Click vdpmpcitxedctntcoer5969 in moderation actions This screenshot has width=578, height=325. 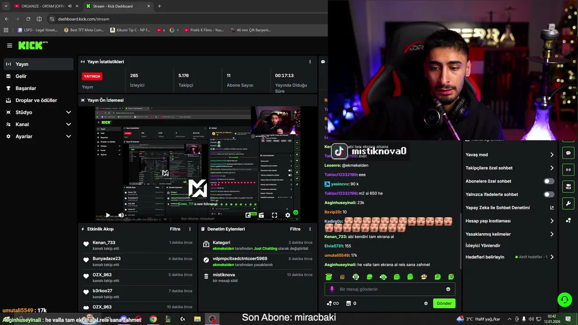click(240, 259)
